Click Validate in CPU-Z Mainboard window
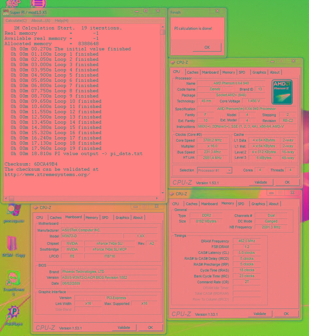The height and width of the screenshot is (336, 309). coord(124,327)
